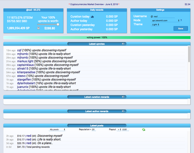The height and width of the screenshot is (153, 194).
Task: Click the upvote weight slider handle
Action: coord(58,24)
